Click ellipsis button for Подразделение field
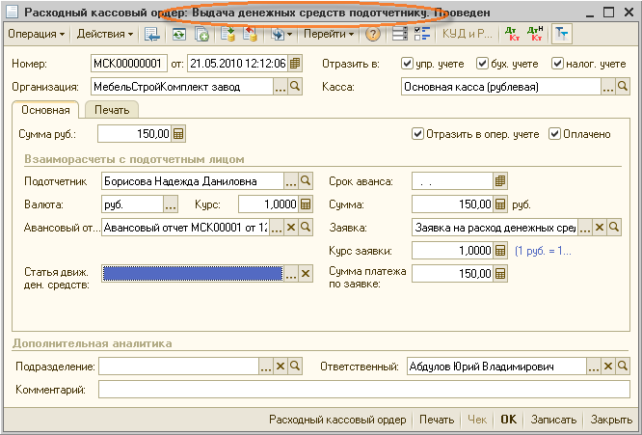The image size is (642, 435). coord(266,367)
